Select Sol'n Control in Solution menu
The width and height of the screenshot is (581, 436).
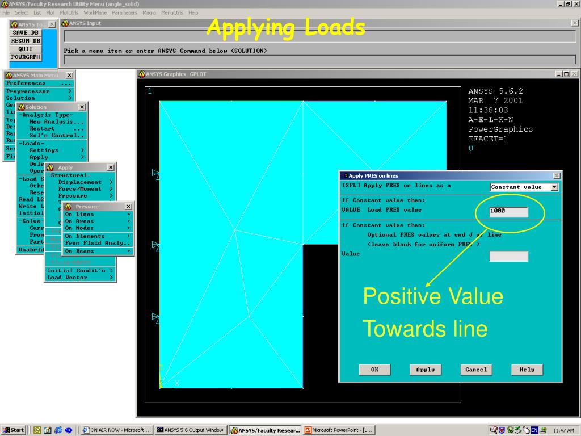click(56, 135)
